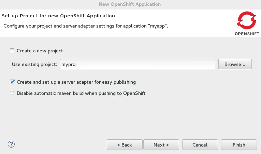Click the 'Configure your project' description text

click(x=86, y=26)
